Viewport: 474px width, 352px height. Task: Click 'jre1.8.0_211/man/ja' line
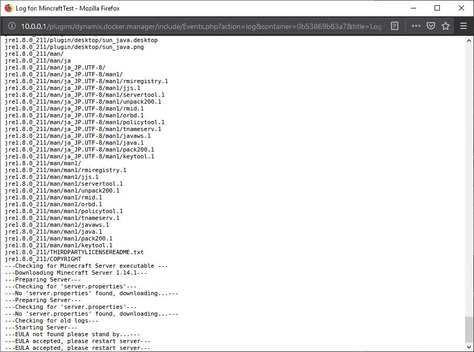coord(38,61)
